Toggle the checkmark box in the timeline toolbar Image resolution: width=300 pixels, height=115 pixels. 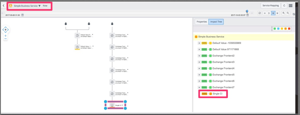(260, 13)
